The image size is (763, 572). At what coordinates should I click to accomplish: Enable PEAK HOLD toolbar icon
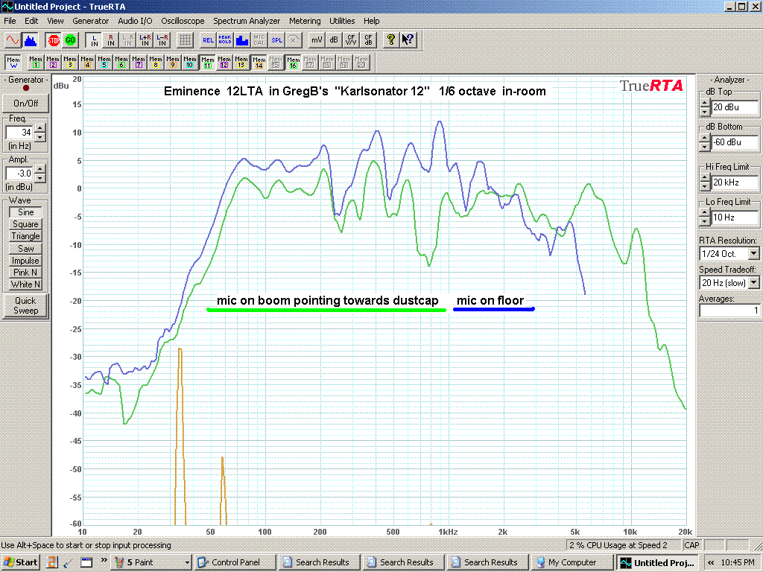(x=225, y=40)
